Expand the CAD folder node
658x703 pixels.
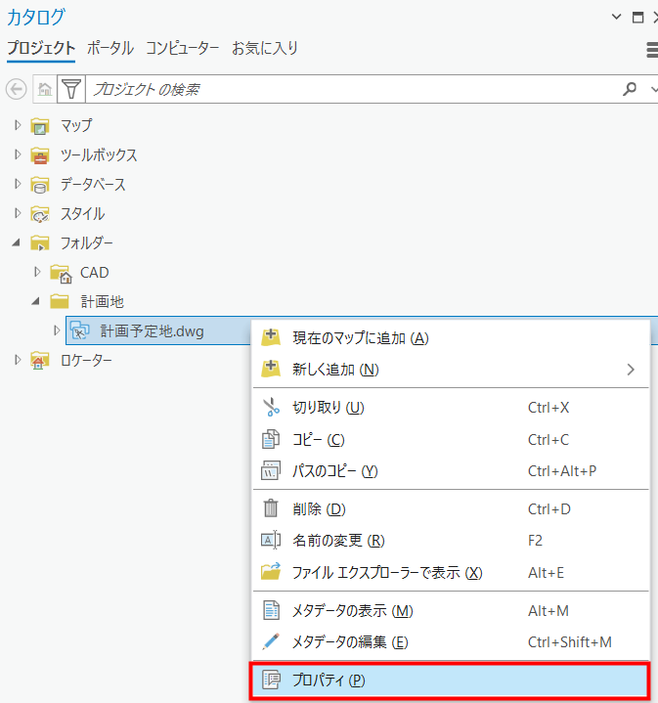click(x=38, y=272)
